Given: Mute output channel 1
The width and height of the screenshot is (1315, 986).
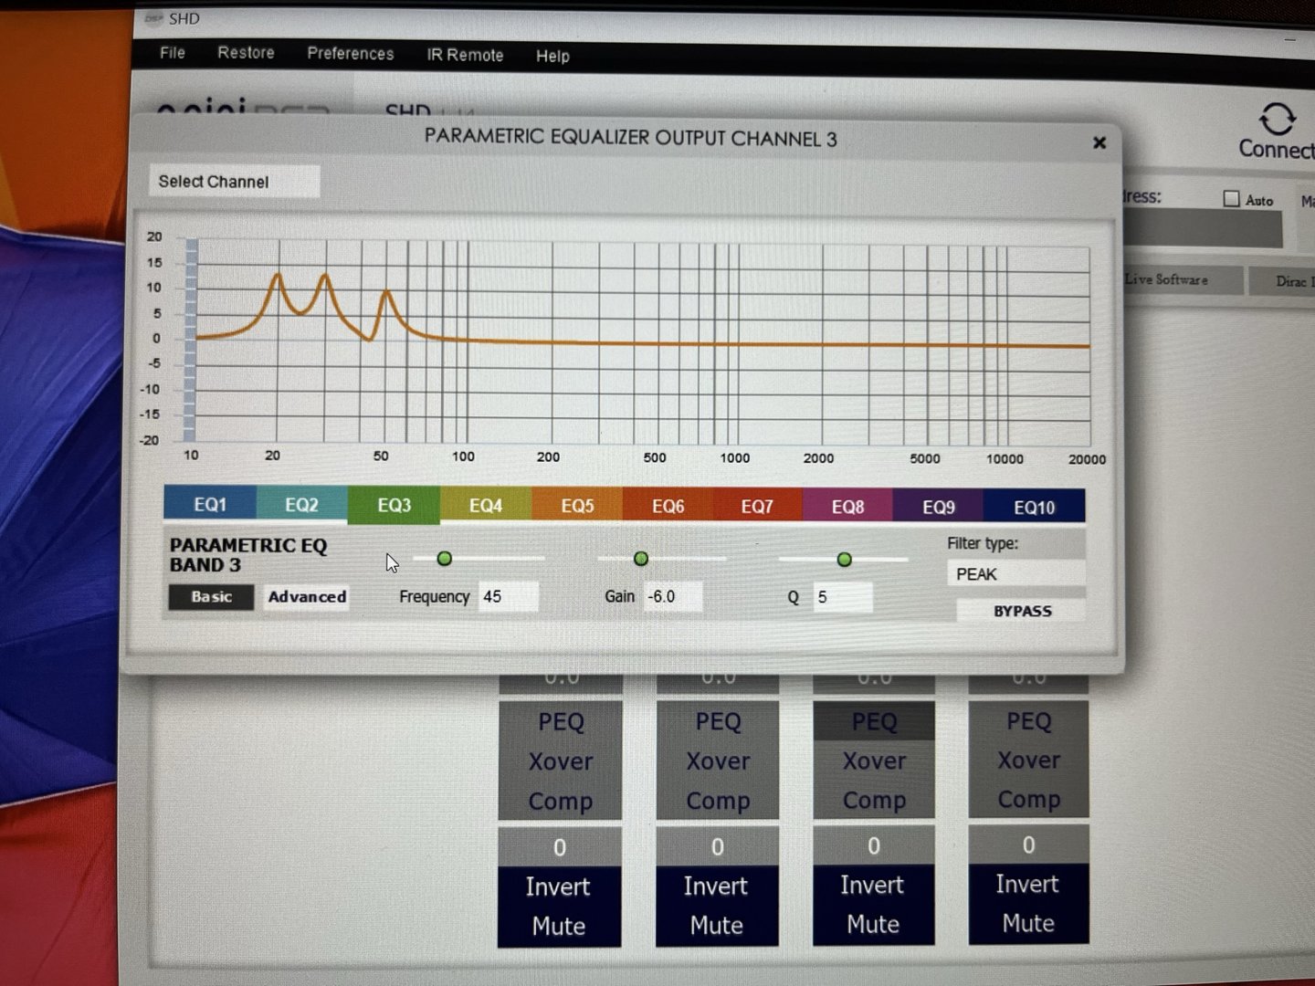Looking at the screenshot, I should [558, 927].
